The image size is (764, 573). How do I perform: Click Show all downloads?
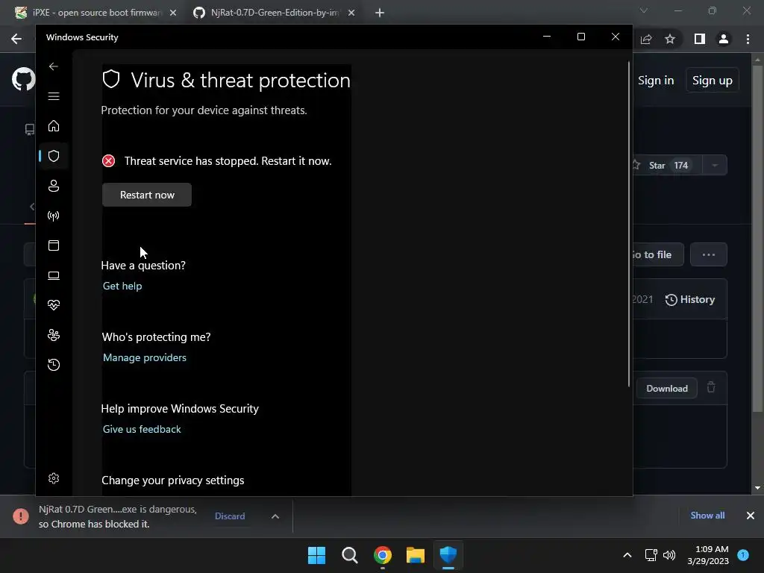pyautogui.click(x=707, y=516)
